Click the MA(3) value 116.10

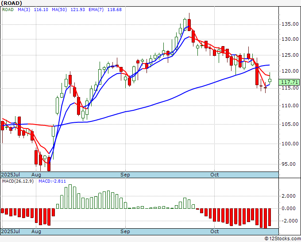(41, 10)
